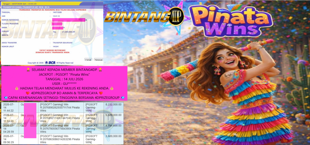Click the Simpan button on the BCA receipt
The image size is (310, 145).
coord(98,60)
